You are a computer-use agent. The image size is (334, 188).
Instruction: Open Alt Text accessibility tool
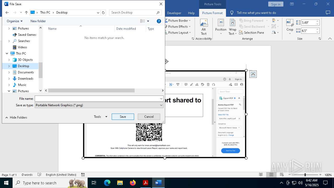[x=204, y=27]
